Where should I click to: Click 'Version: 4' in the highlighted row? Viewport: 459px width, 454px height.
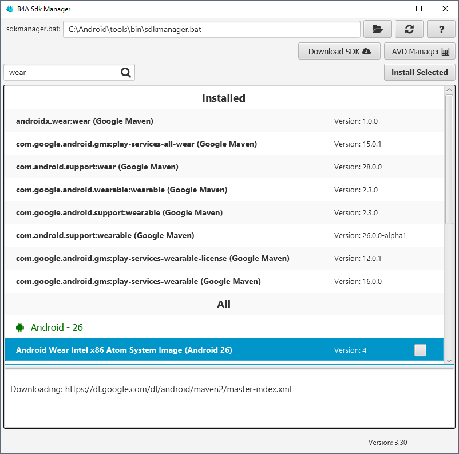pos(350,350)
